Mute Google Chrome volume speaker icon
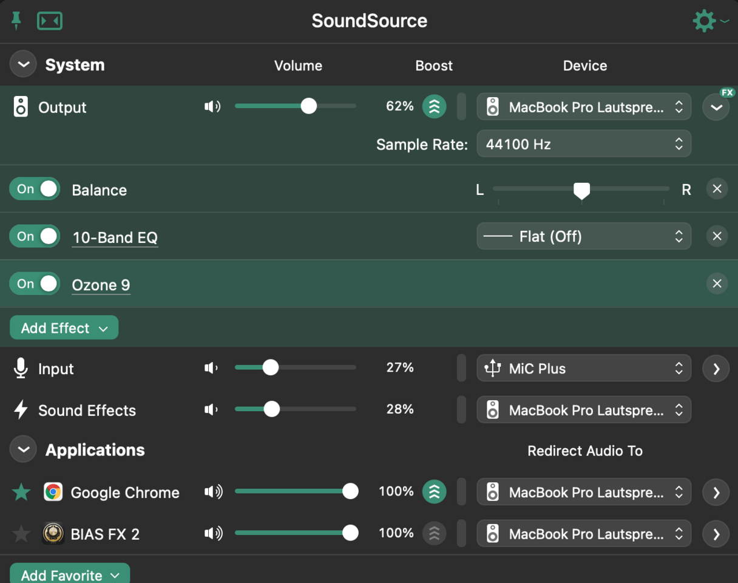Image resolution: width=738 pixels, height=583 pixels. pos(213,492)
